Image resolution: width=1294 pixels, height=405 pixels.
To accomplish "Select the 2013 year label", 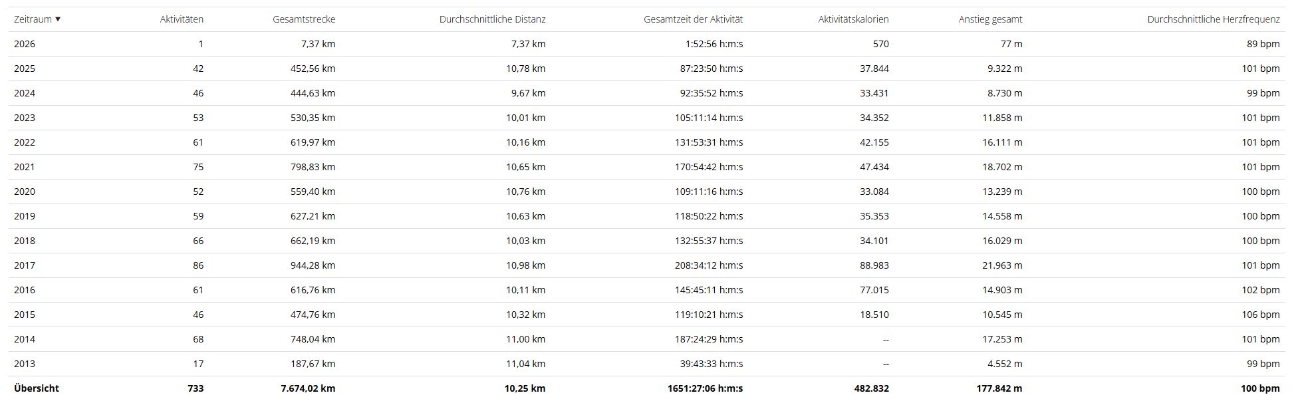I will point(25,364).
